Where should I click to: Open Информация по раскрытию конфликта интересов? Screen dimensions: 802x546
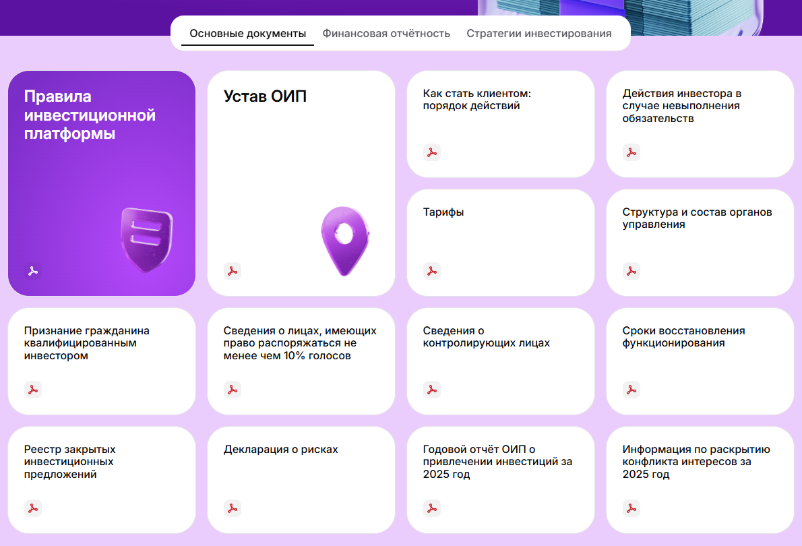(x=696, y=462)
